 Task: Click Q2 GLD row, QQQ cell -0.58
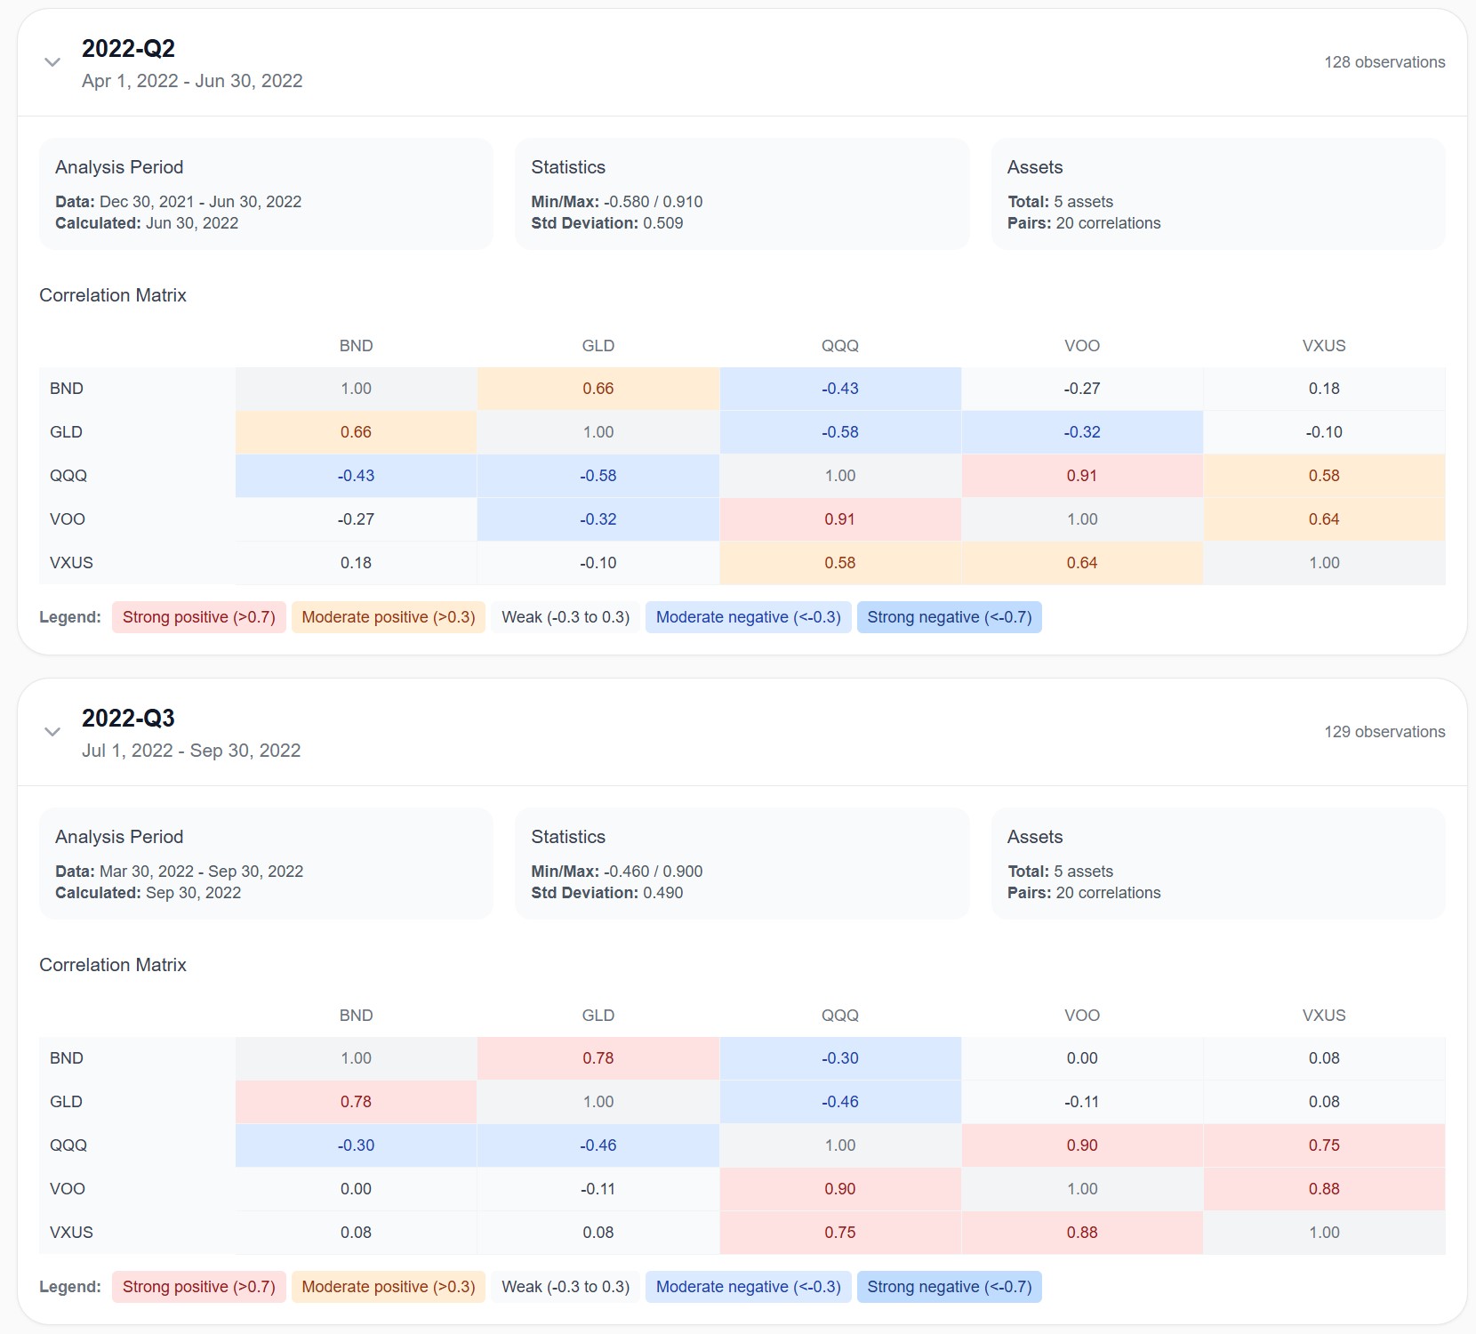[840, 432]
